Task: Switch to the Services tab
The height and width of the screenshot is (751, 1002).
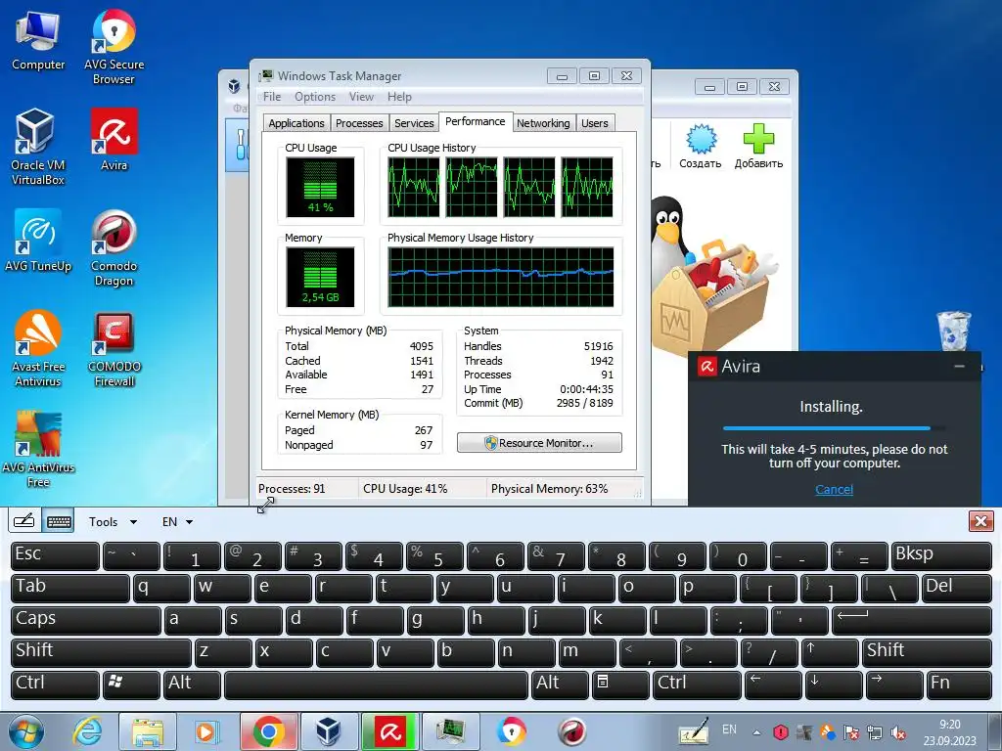Action: click(x=414, y=123)
